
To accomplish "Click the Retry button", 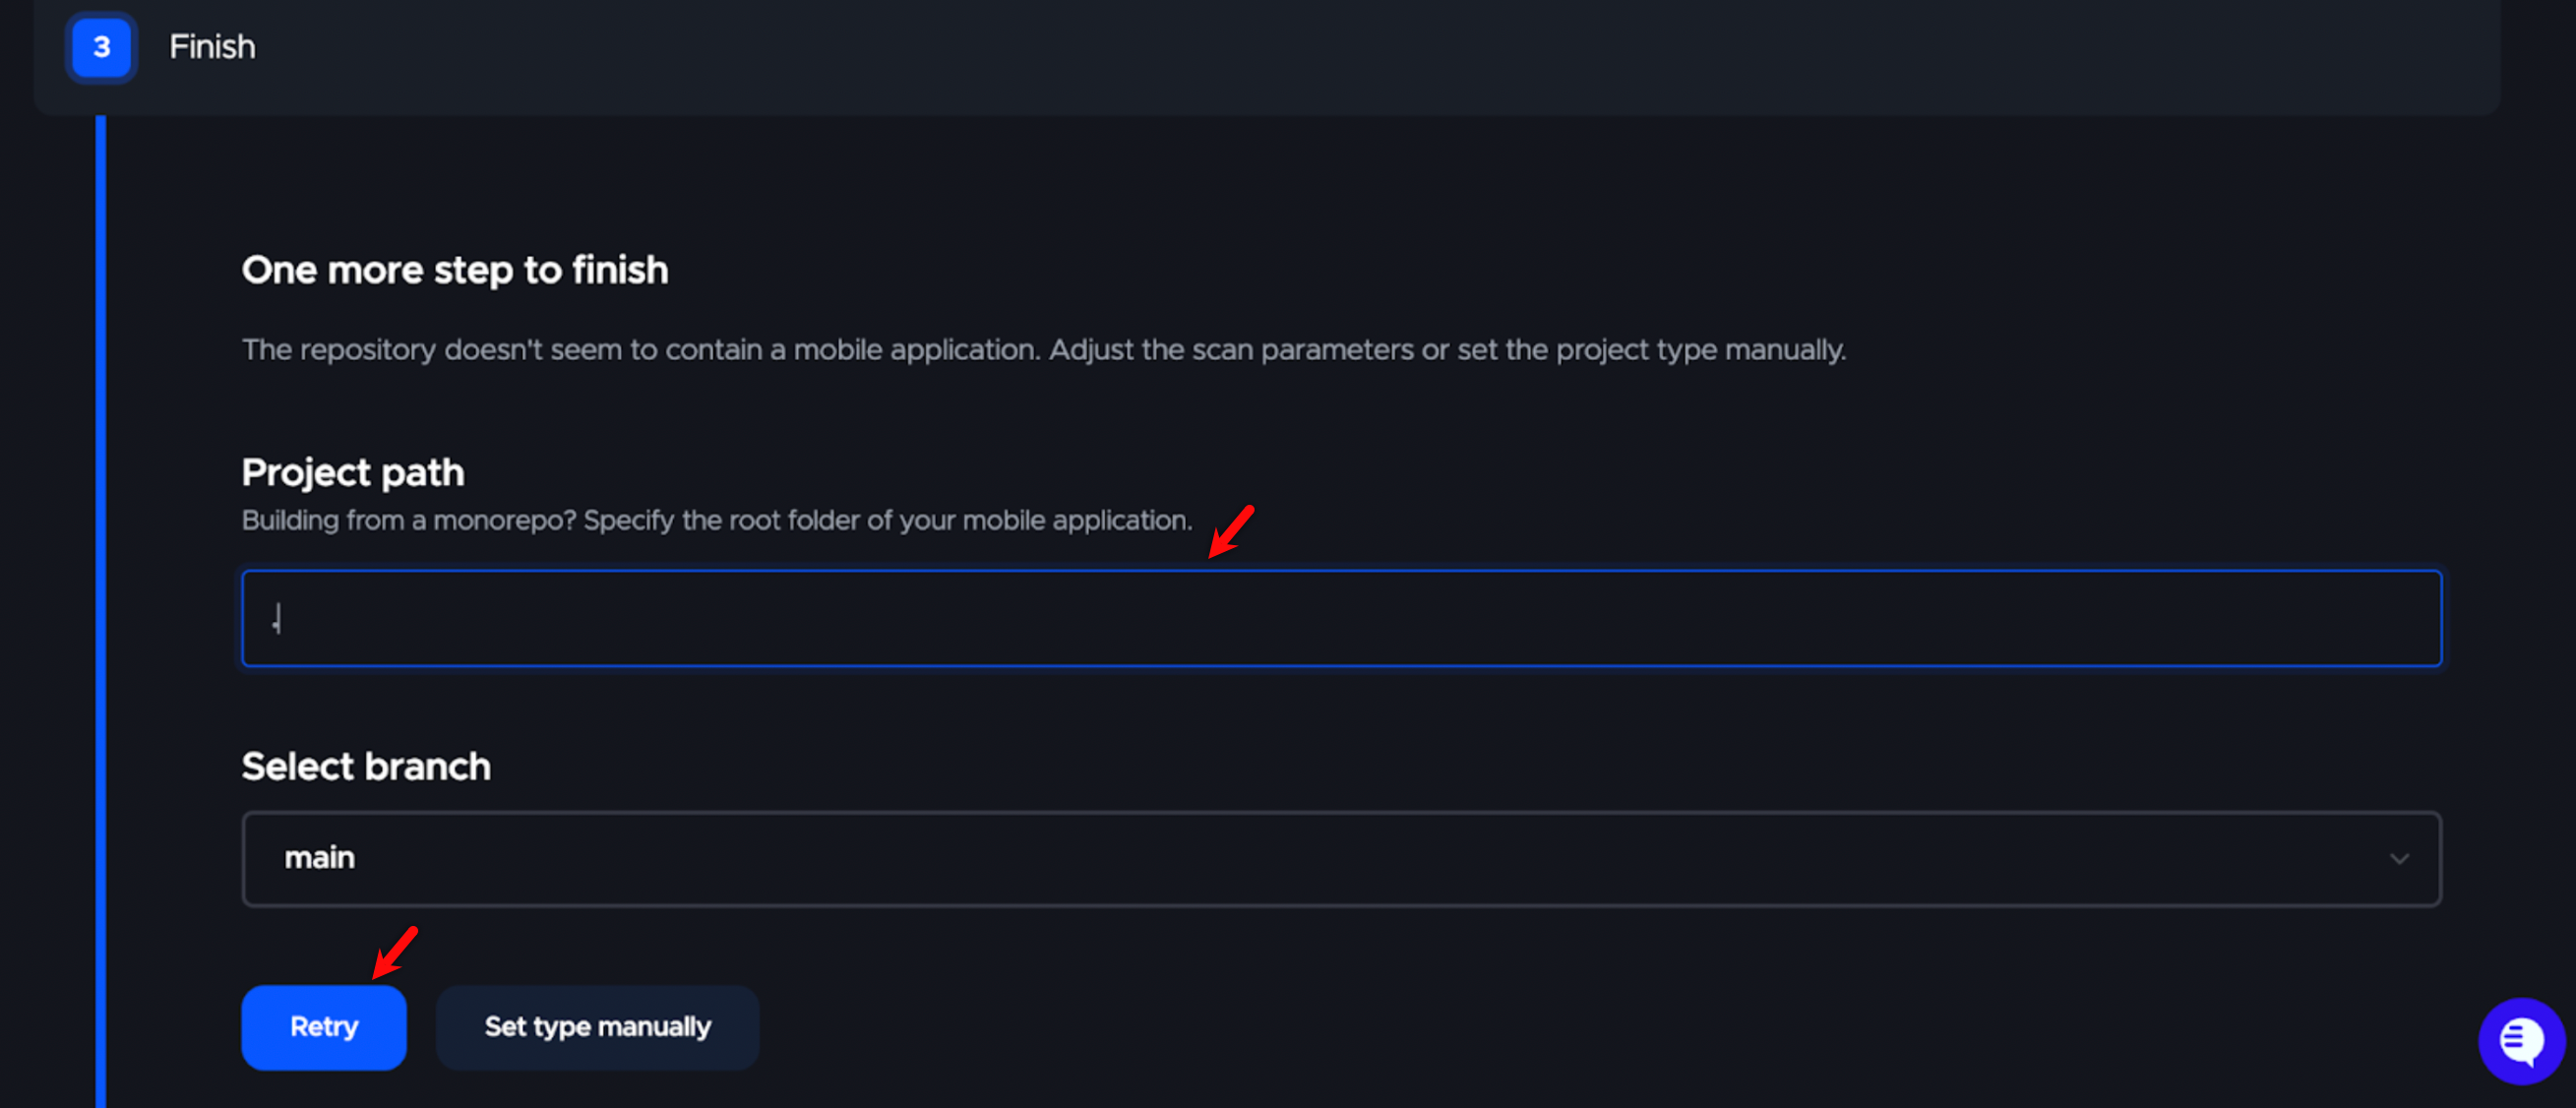I will pyautogui.click(x=323, y=1027).
